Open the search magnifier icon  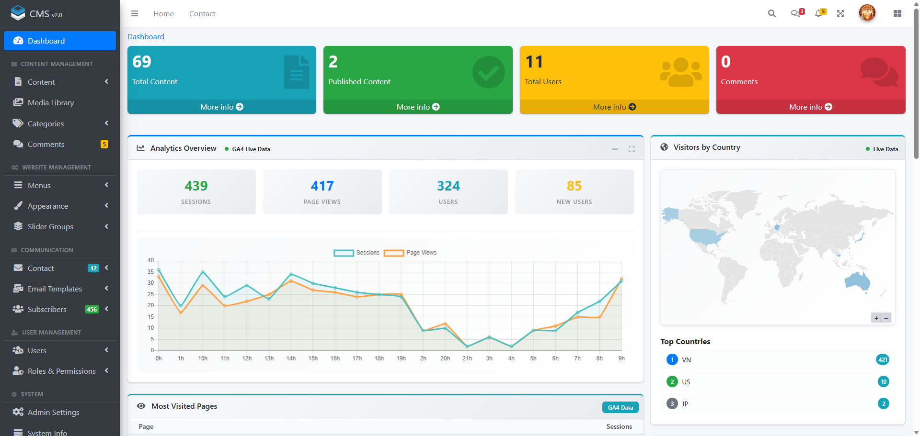(771, 13)
